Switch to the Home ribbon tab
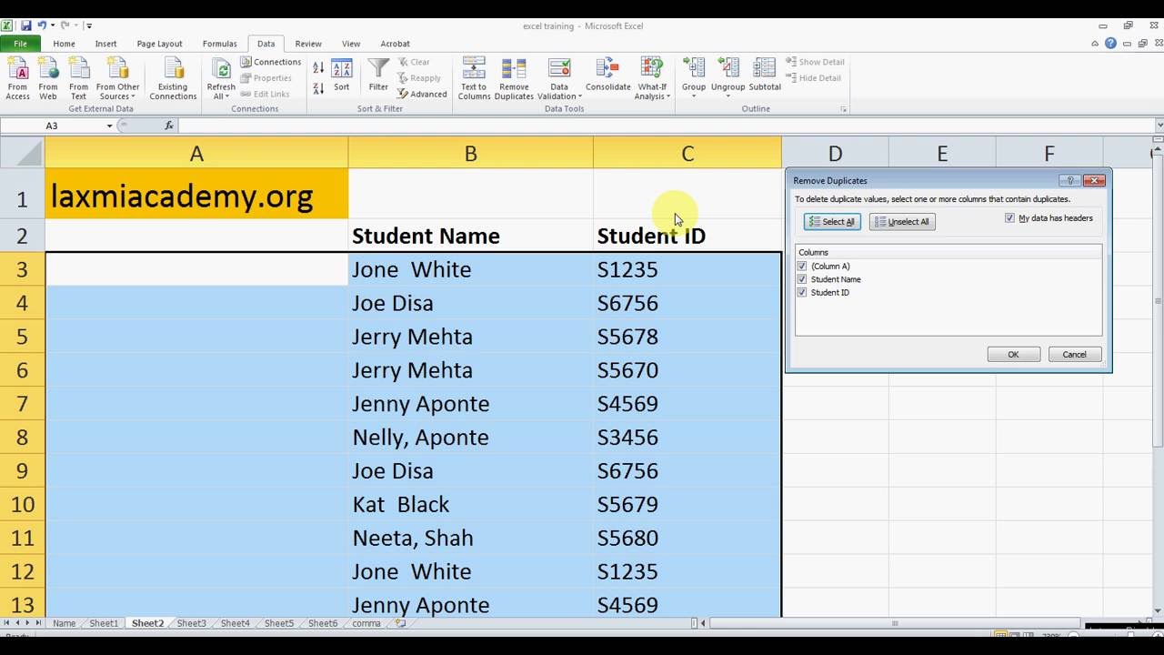 click(64, 44)
